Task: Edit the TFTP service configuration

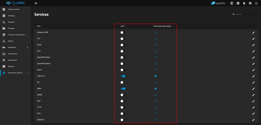Action: coord(253,107)
